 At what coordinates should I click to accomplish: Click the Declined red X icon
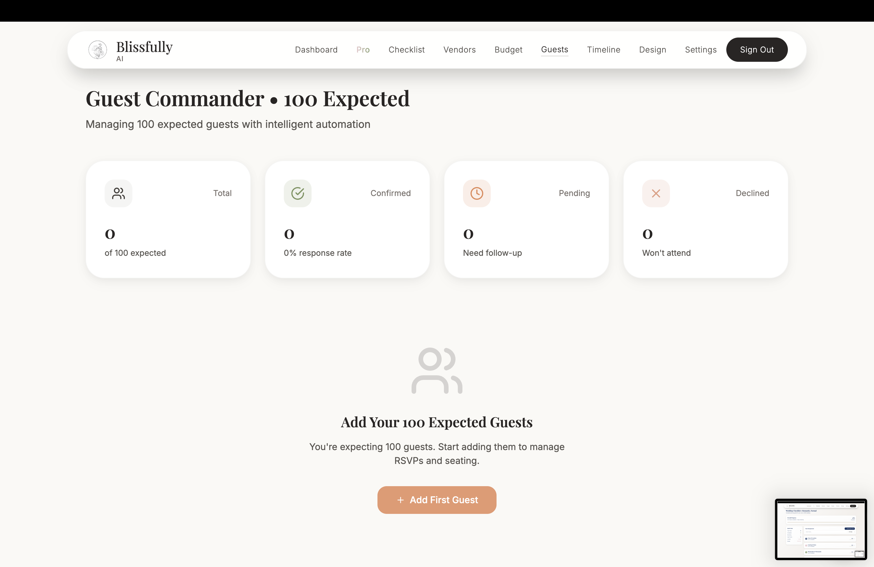point(656,193)
